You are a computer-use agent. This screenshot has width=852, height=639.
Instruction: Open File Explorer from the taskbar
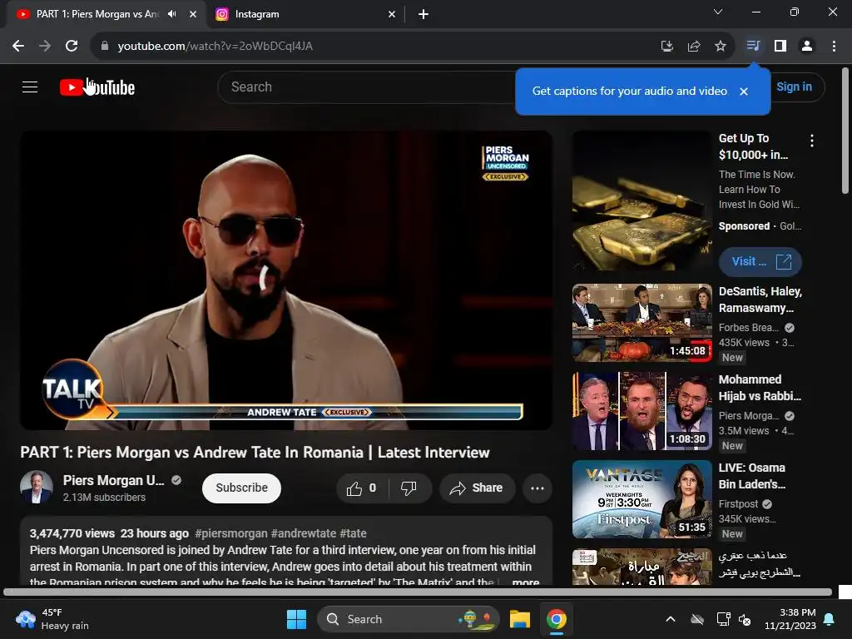tap(520, 619)
